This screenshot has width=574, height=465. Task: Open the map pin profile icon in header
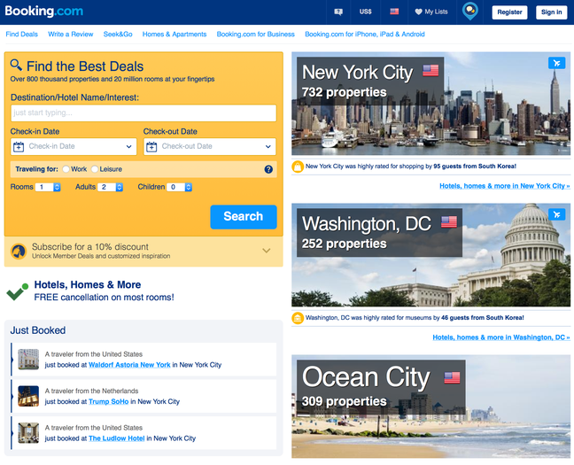[x=470, y=11]
